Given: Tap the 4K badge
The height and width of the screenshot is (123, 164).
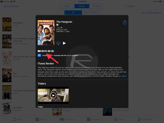Looking at the screenshot, I should (x=39, y=51).
